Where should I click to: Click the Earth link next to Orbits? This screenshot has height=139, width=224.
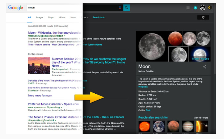pos(149,110)
